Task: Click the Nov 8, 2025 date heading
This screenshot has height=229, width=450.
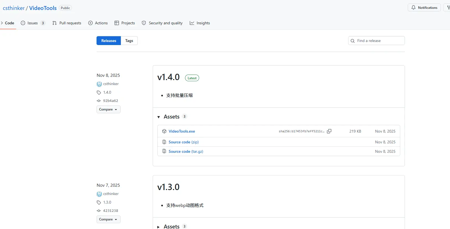Action: [x=108, y=75]
